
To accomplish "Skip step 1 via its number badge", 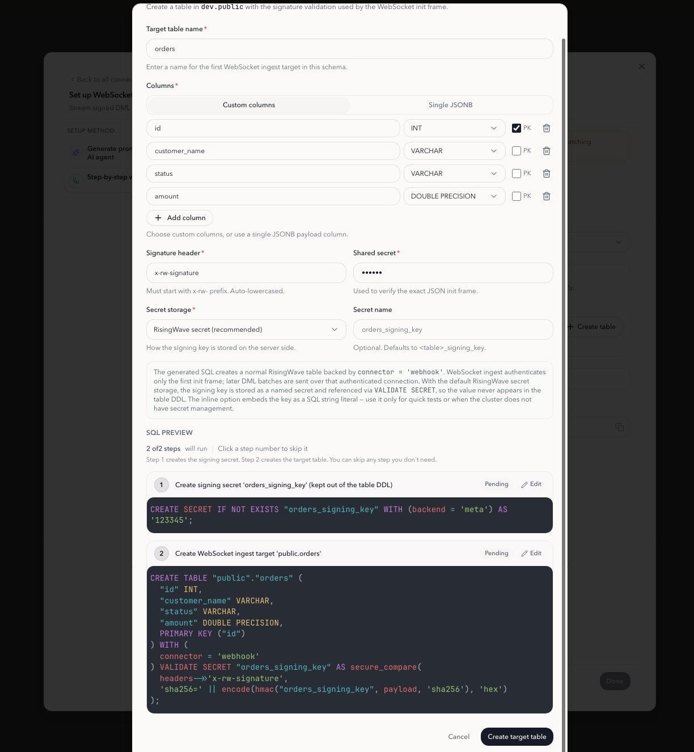I will [x=162, y=484].
